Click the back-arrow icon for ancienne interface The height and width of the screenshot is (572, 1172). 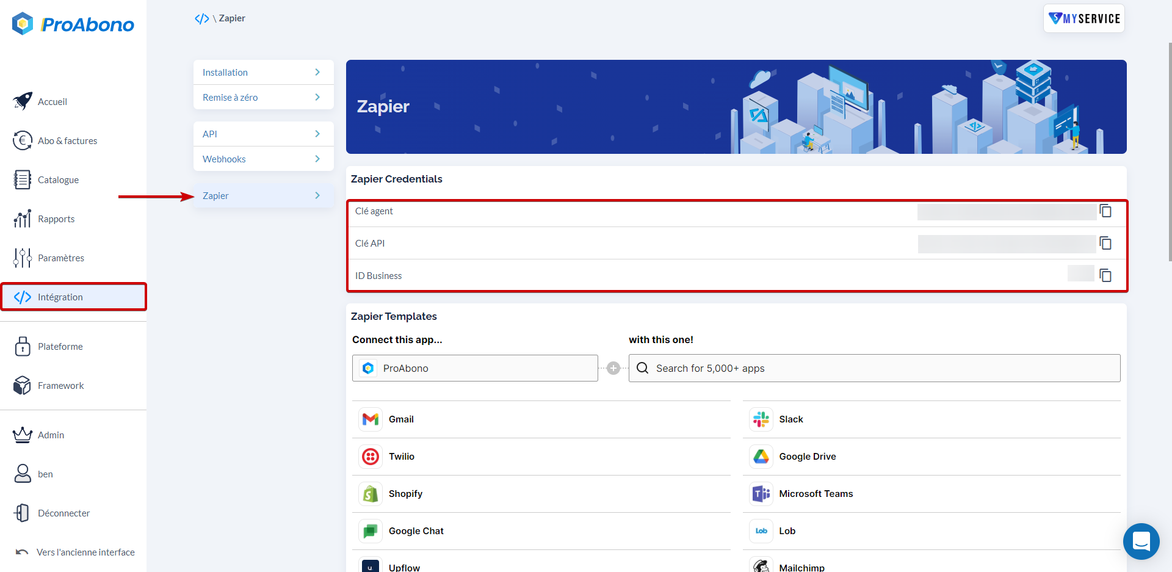[x=22, y=552]
